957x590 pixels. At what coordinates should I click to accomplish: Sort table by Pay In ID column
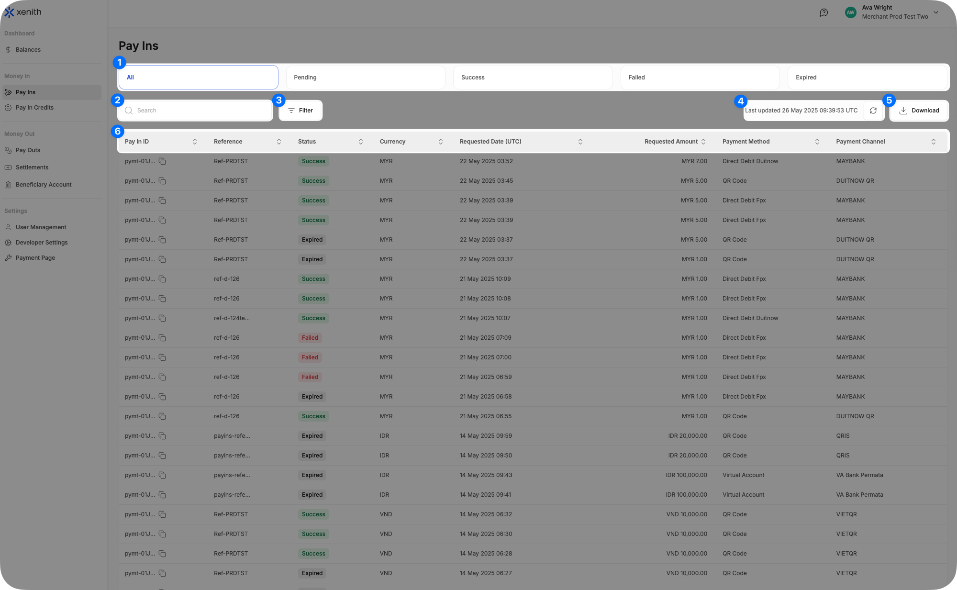195,142
